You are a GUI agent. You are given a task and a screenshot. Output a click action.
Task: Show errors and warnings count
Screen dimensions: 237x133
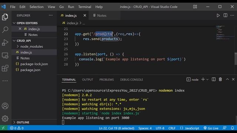pos(17,128)
